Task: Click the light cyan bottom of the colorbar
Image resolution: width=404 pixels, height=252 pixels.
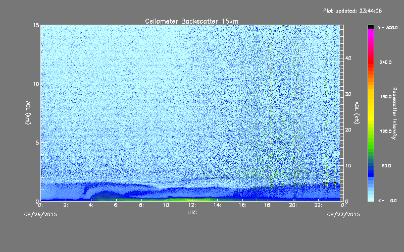Action: pos(371,198)
